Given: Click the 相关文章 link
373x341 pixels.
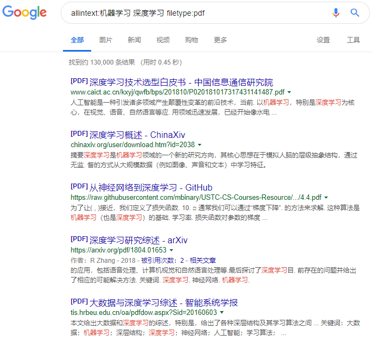Looking at the screenshot, I should (203, 261).
